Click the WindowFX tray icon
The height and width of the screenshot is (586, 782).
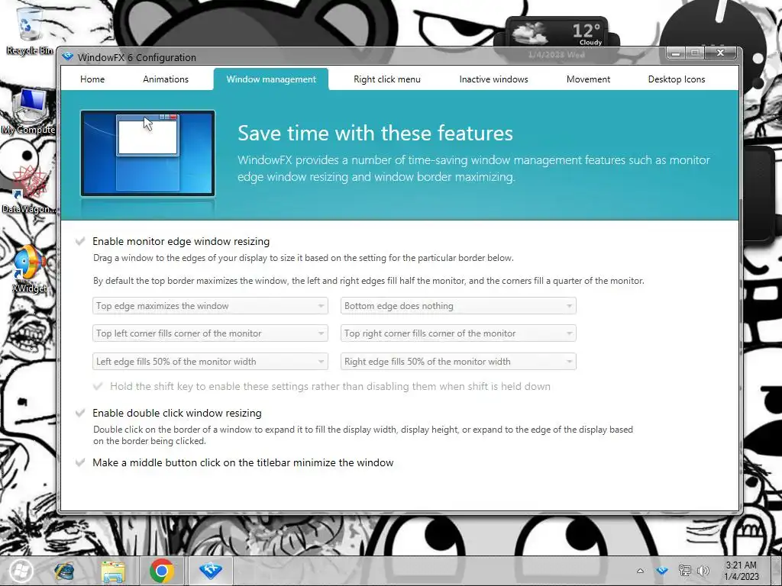(x=662, y=571)
